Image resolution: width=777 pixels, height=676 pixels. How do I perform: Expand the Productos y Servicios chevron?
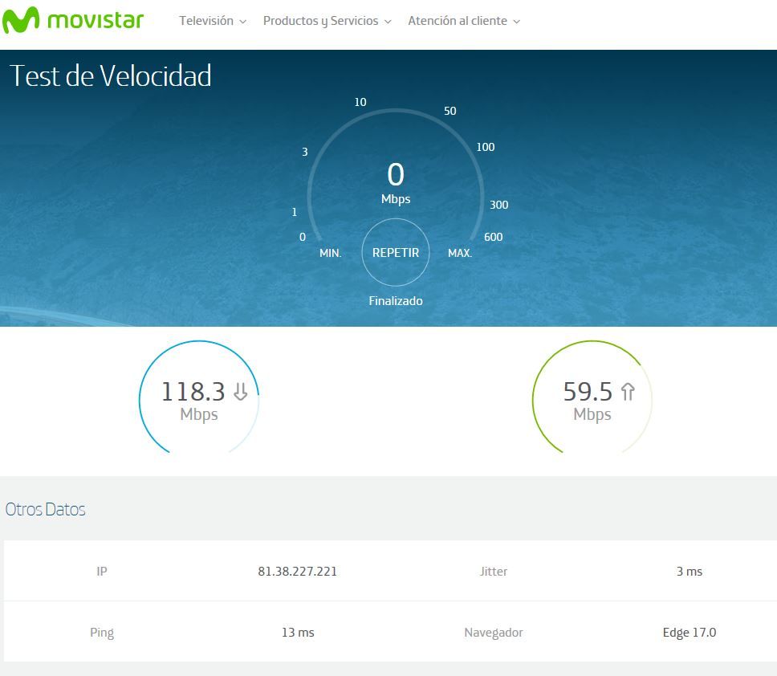pos(388,22)
